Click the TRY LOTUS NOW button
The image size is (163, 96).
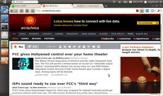click(148, 23)
